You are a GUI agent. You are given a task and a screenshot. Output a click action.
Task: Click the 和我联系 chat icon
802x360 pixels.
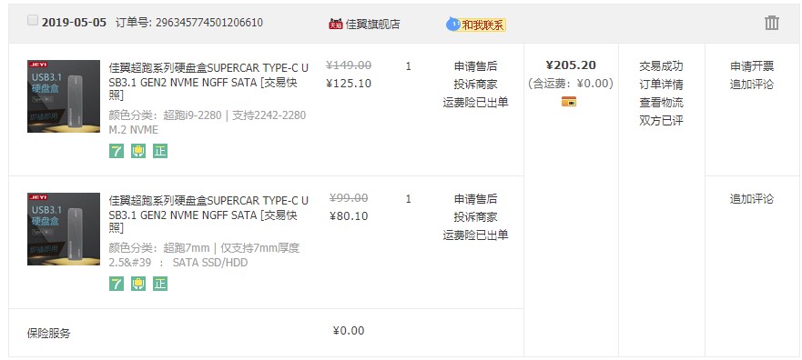pos(476,24)
